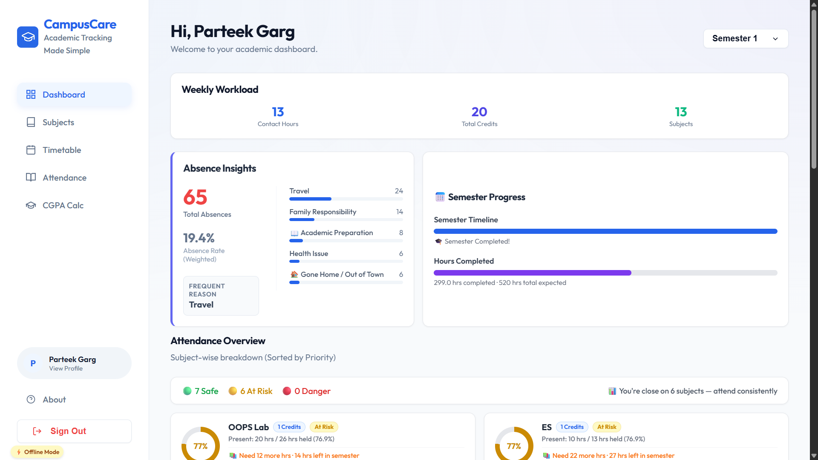Open the CGPA Calc page
818x460 pixels.
[x=75, y=205]
